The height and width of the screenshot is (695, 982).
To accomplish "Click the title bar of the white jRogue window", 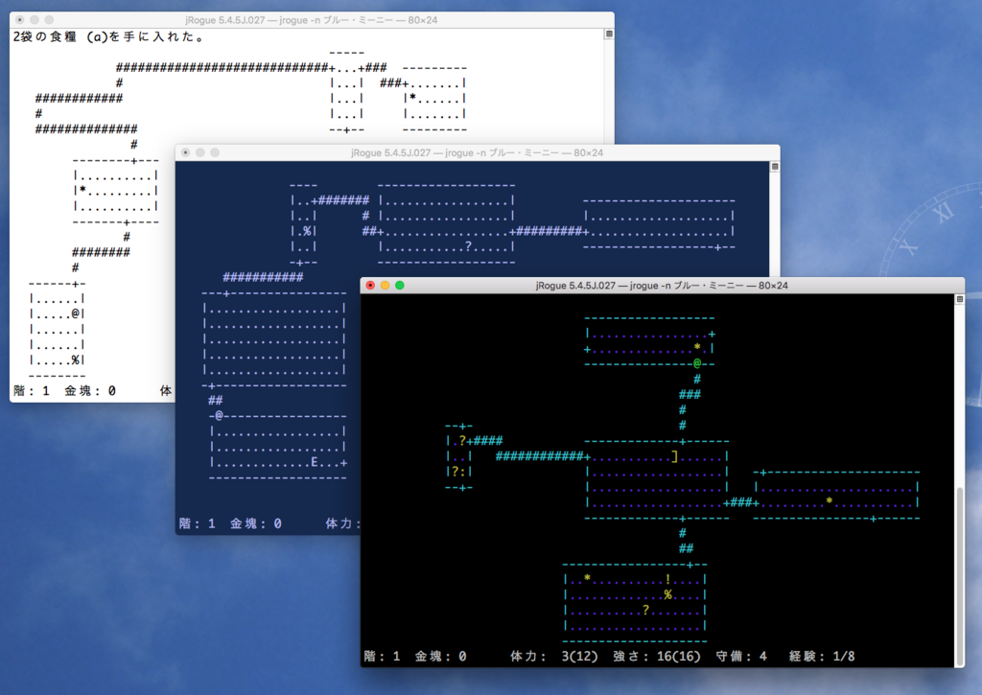I will pyautogui.click(x=312, y=20).
